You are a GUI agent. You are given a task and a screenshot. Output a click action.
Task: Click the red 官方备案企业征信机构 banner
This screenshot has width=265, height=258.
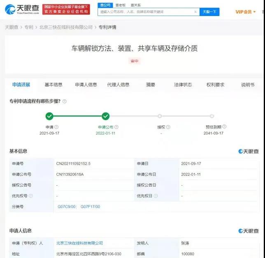(x=66, y=9)
